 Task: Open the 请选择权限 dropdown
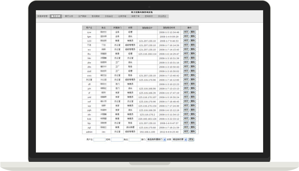(179, 140)
